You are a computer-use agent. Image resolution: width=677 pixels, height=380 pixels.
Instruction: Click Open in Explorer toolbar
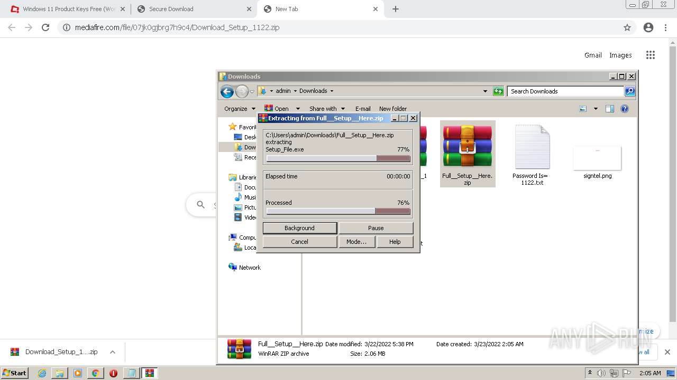point(277,109)
